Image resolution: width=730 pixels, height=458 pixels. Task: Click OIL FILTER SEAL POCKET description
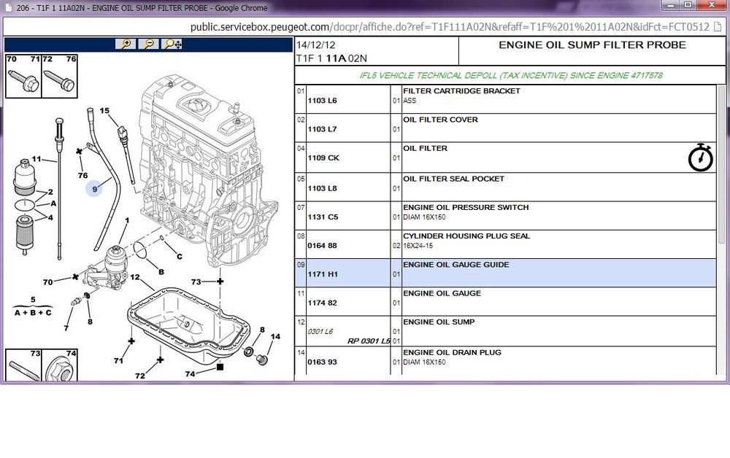click(x=453, y=179)
